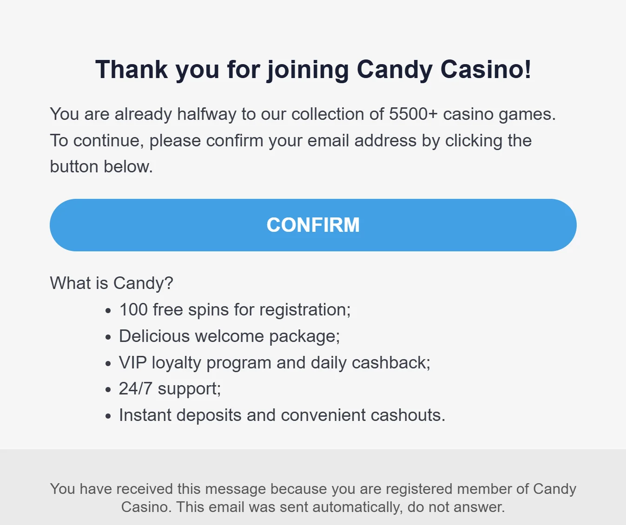Select the footer disclaimer text

click(313, 497)
